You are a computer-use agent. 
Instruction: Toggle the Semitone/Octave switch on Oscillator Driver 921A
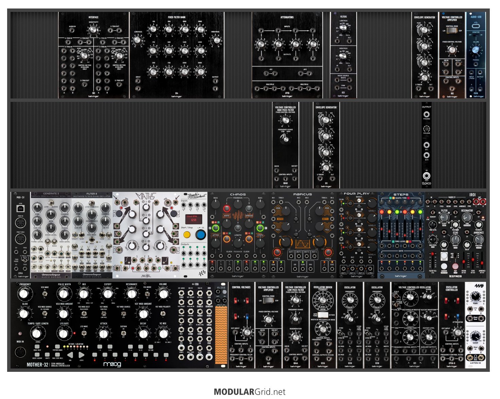pyautogui.click(x=322, y=314)
